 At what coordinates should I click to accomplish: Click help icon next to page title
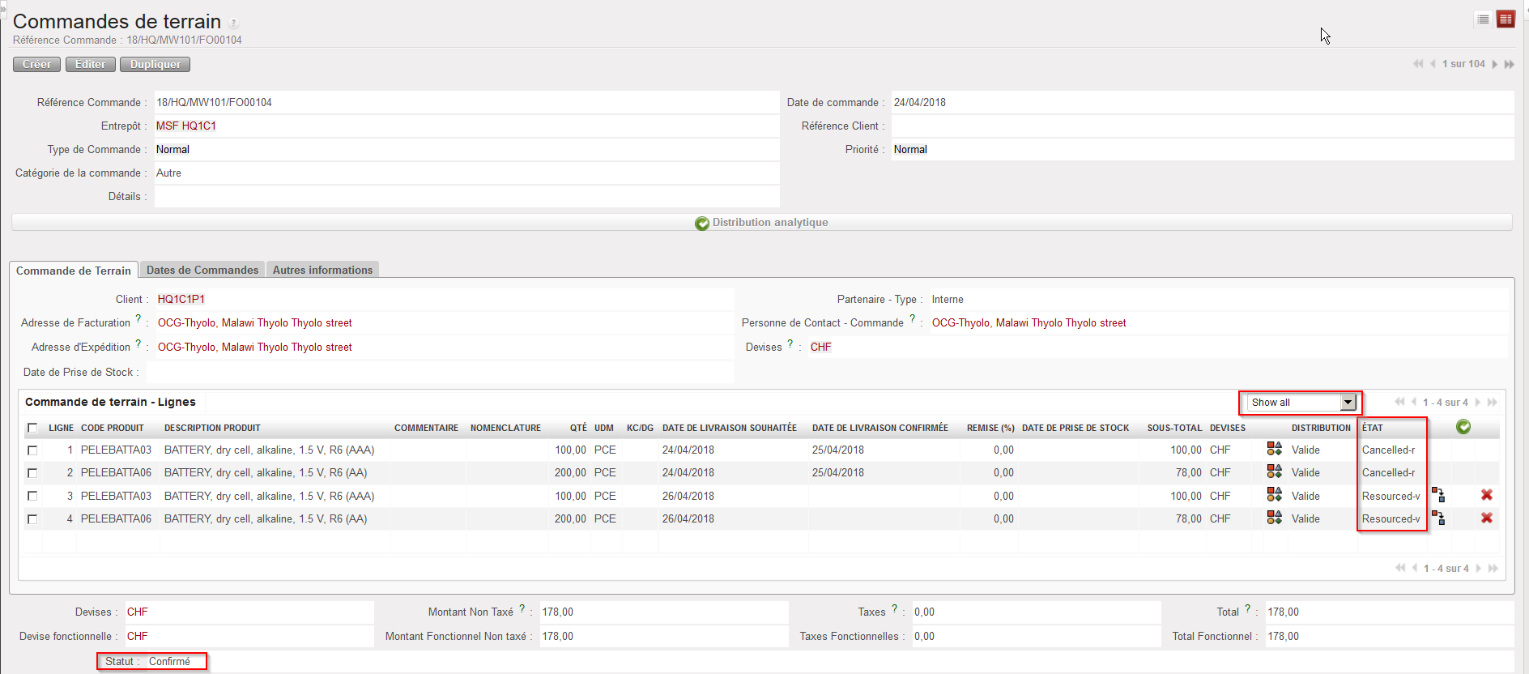(x=233, y=23)
